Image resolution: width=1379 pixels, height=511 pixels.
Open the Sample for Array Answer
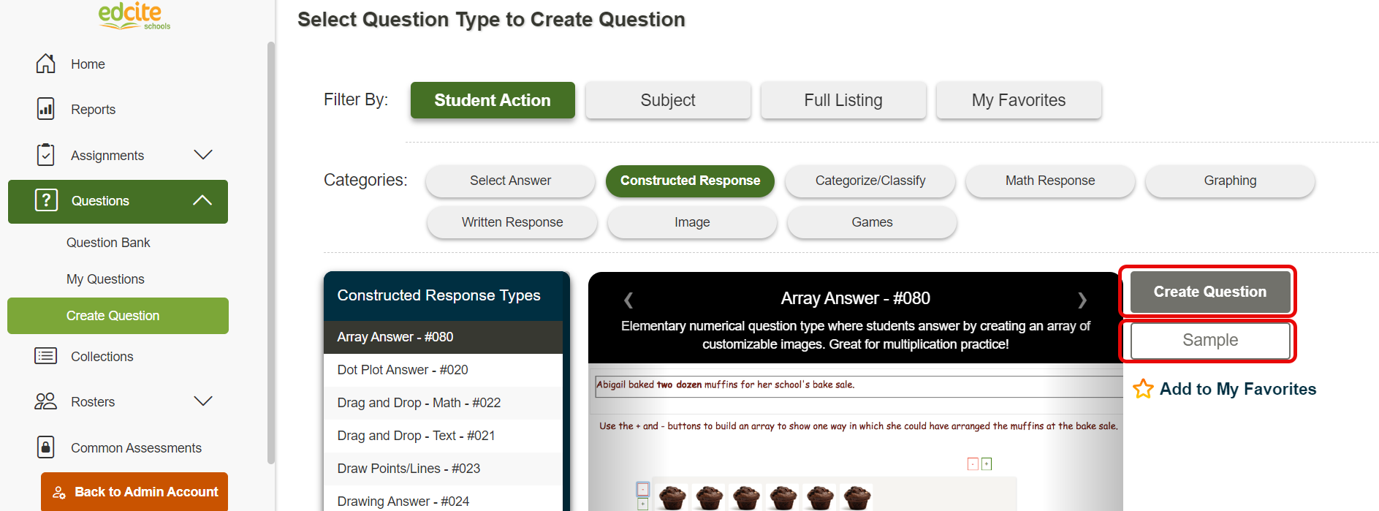click(1210, 341)
